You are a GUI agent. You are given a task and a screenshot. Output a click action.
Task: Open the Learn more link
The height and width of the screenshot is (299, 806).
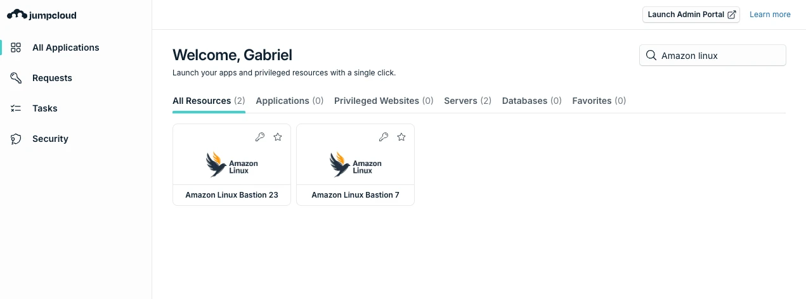tap(770, 15)
